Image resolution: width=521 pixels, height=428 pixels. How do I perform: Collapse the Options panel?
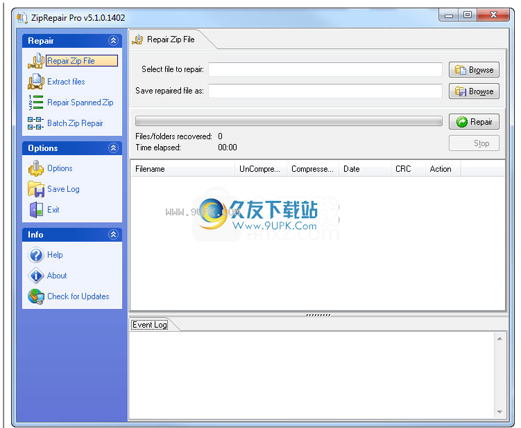pyautogui.click(x=113, y=148)
